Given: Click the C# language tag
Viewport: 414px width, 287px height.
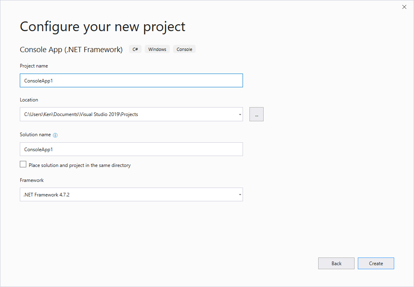Looking at the screenshot, I should (x=135, y=49).
